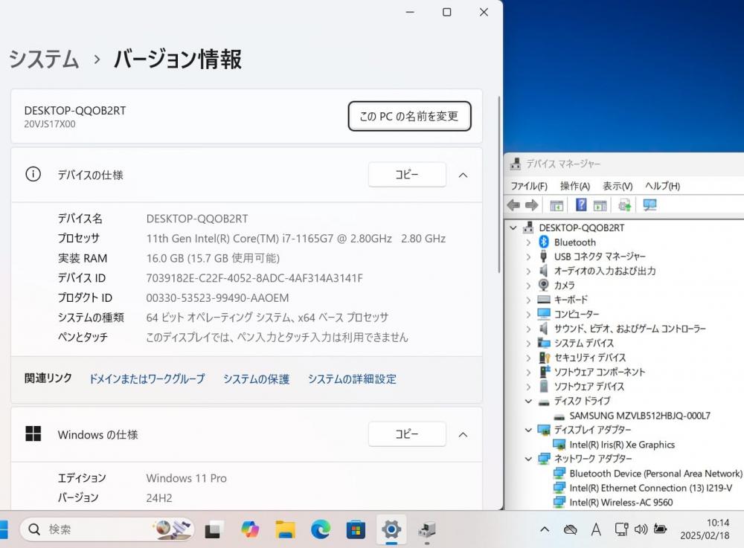
Task: Collapse the ディスク ドライブ node
Action: pyautogui.click(x=528, y=401)
